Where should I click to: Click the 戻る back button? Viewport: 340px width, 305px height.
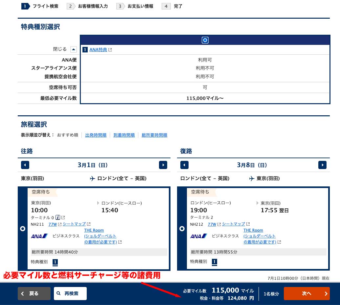(34, 294)
